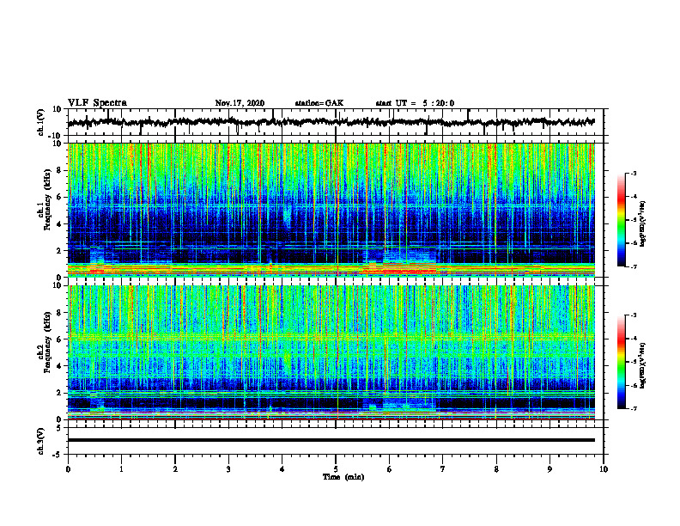
Task: Select the "start UT = 5 :20: 0" label
Action: coord(415,103)
